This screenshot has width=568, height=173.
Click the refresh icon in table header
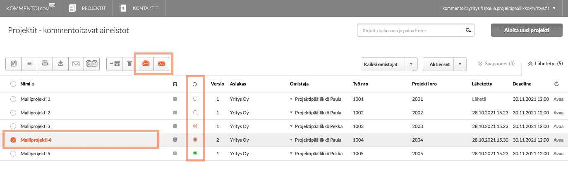point(556,84)
